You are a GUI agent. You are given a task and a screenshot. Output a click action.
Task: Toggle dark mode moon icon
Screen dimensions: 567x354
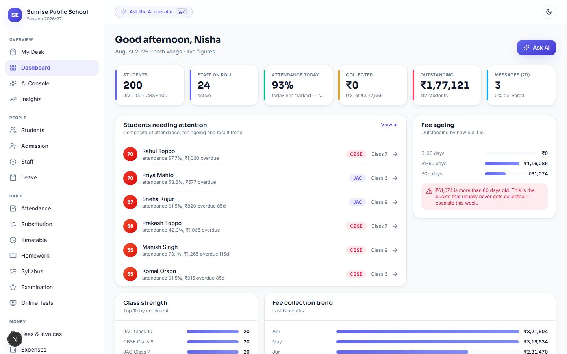click(549, 12)
